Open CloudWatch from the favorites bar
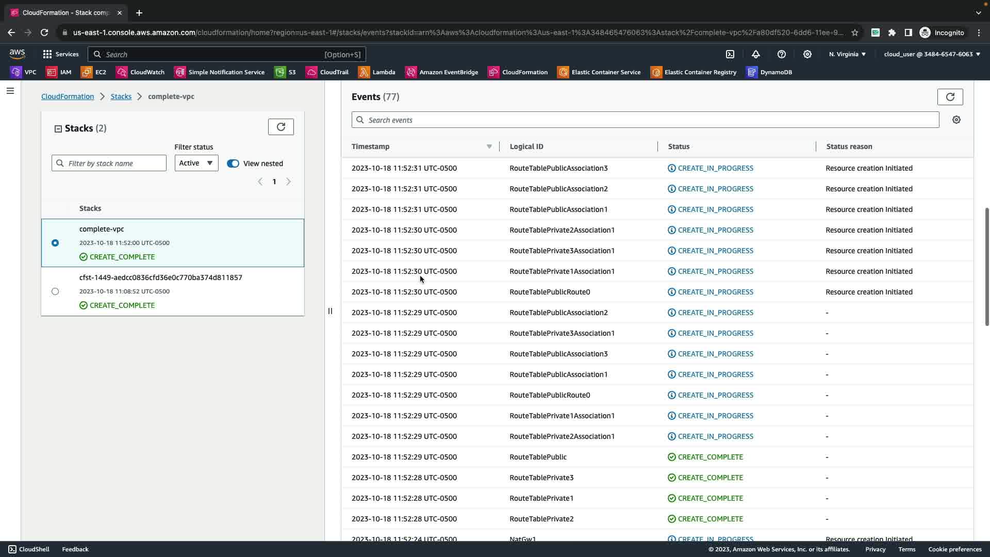This screenshot has width=990, height=557. pos(141,72)
